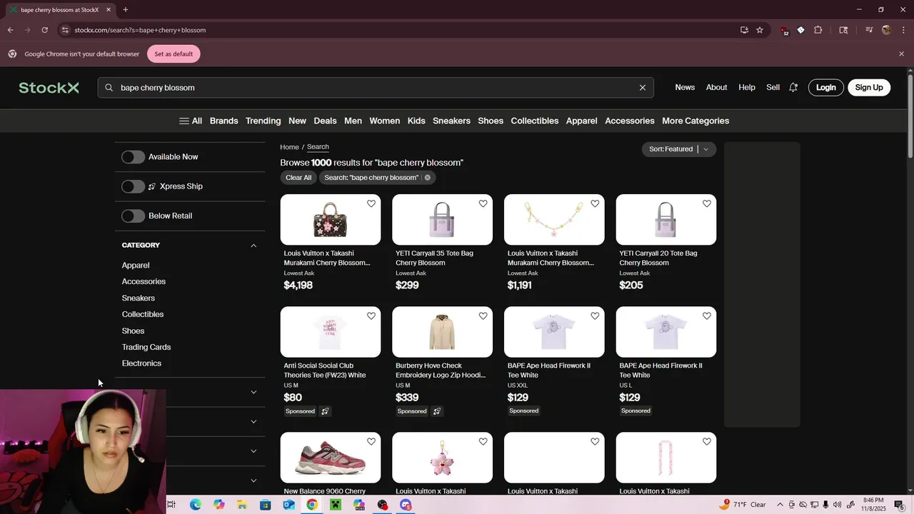This screenshot has width=914, height=514.
Task: Open Chrome three-dot menu
Action: pyautogui.click(x=903, y=30)
